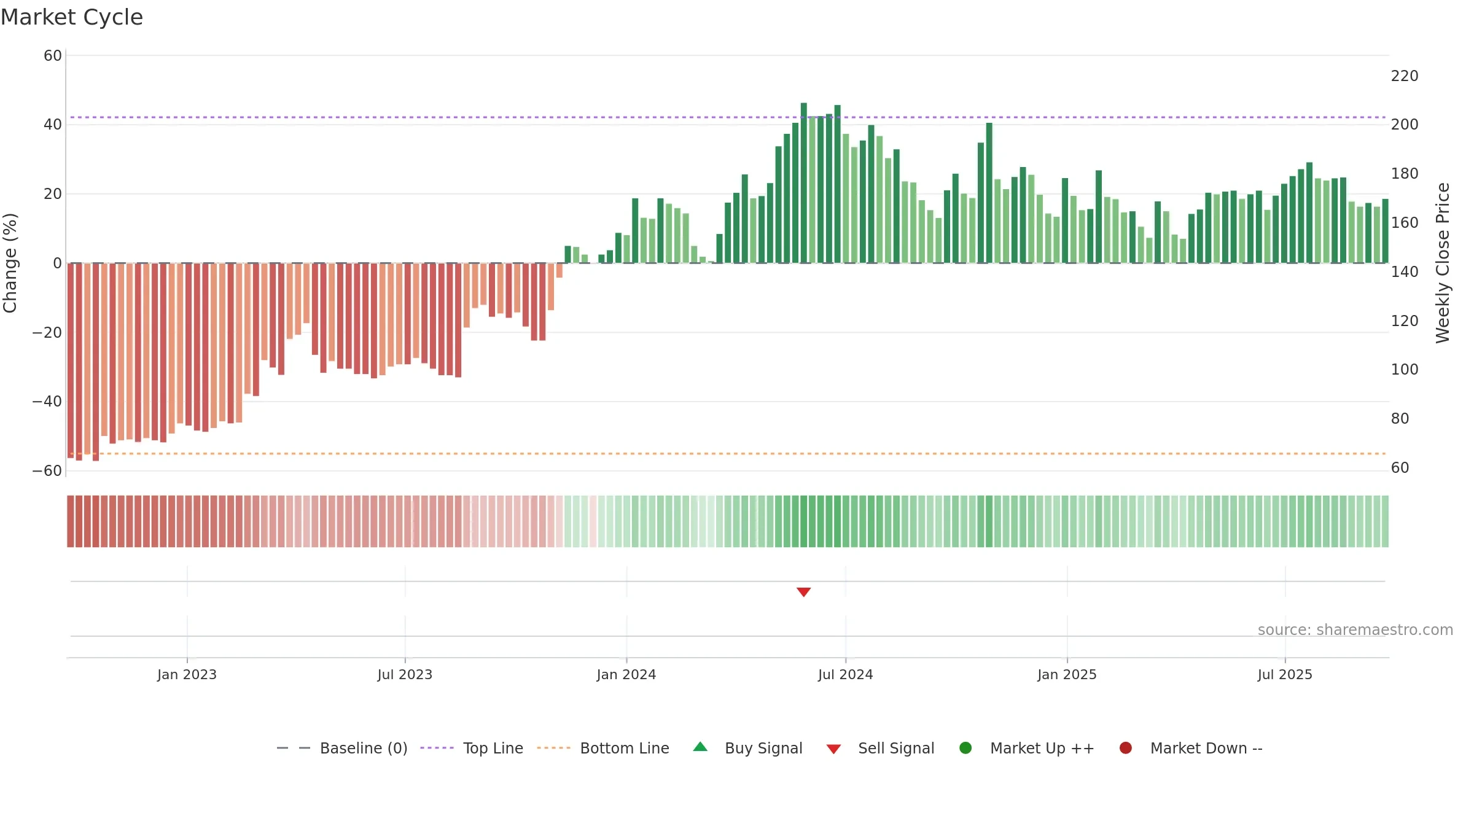Click the orange dotted Bottom Line legend sample
Screen dimensions: 1474x829
[x=553, y=748]
